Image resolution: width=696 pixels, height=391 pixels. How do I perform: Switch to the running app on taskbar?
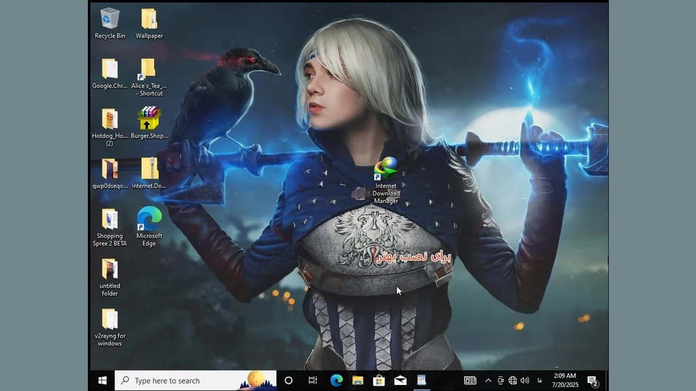click(422, 380)
